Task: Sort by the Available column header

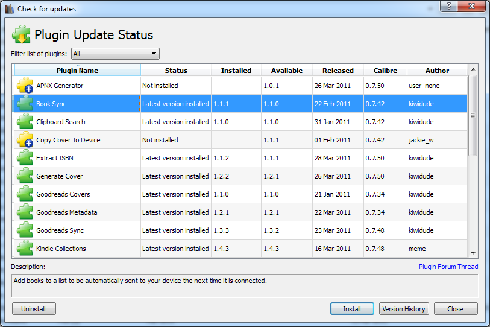Action: [287, 71]
